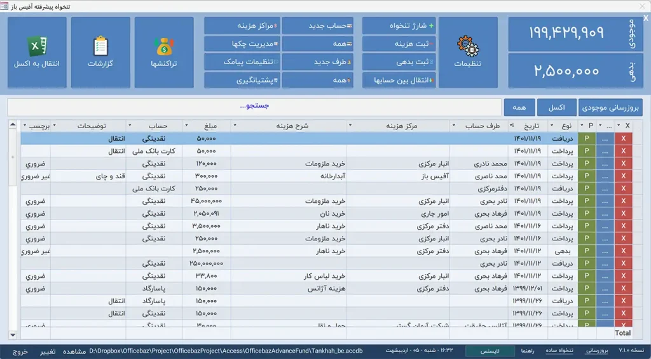Open the P column header dropdown
The image size is (651, 359).
[582, 126]
